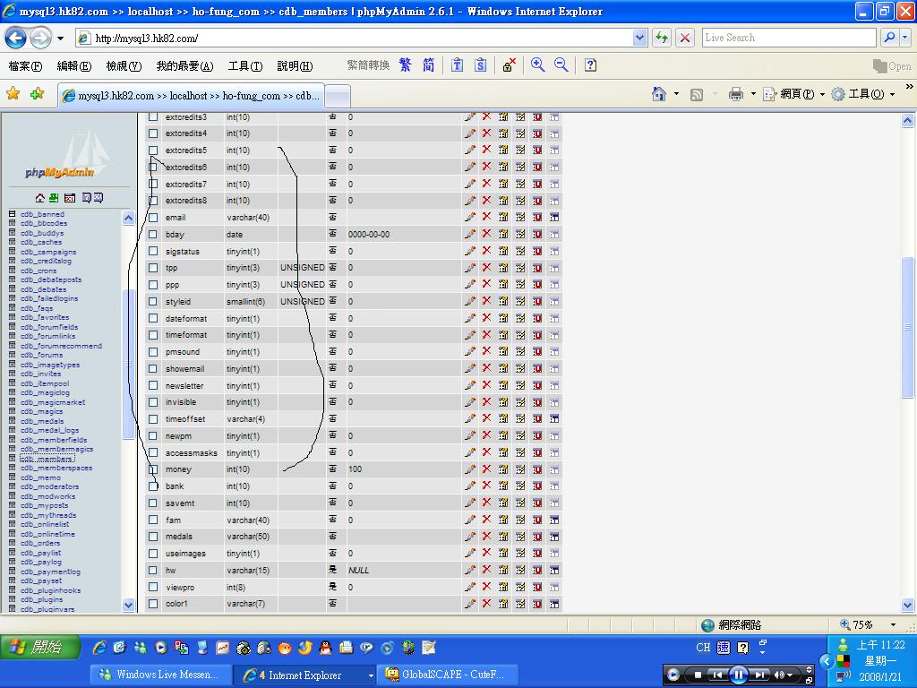
Task: Click the browser Stop button
Action: coord(685,38)
